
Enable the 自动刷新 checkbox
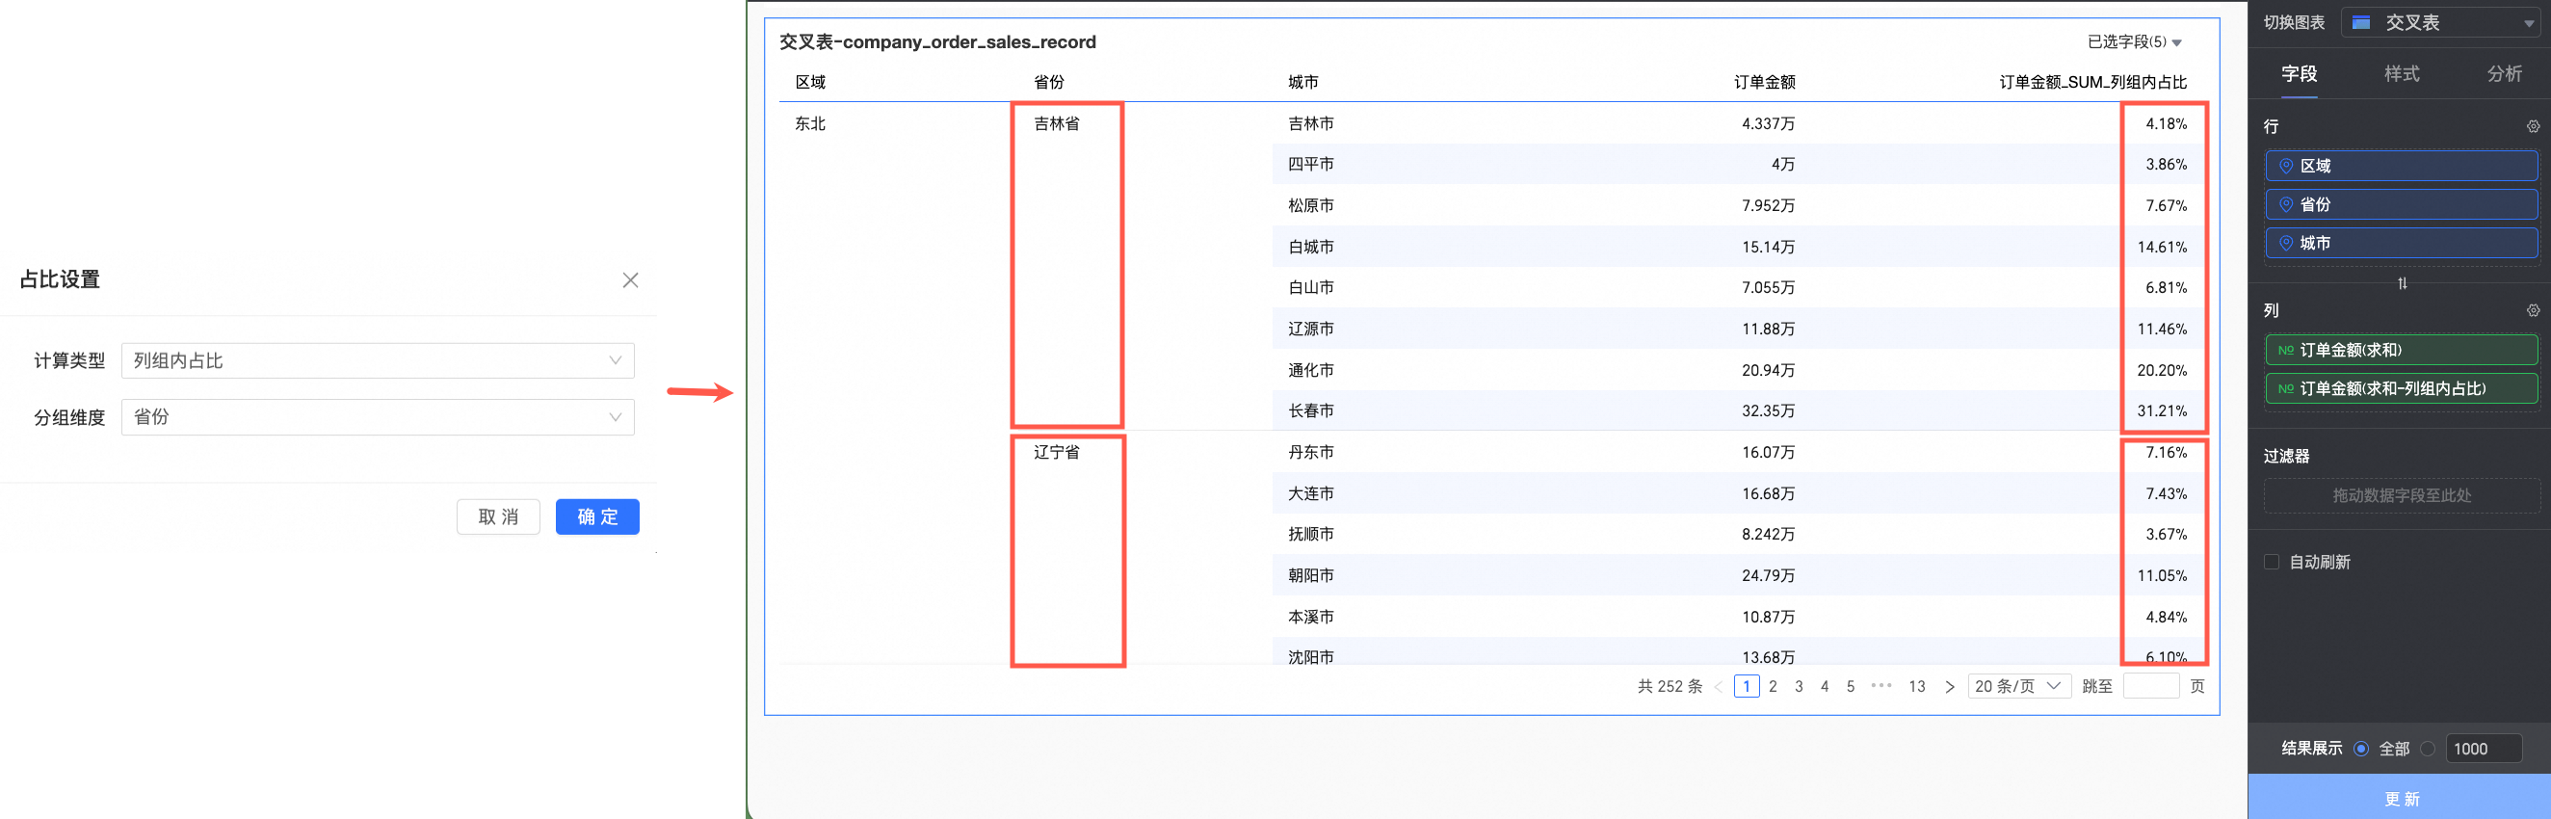(2272, 563)
